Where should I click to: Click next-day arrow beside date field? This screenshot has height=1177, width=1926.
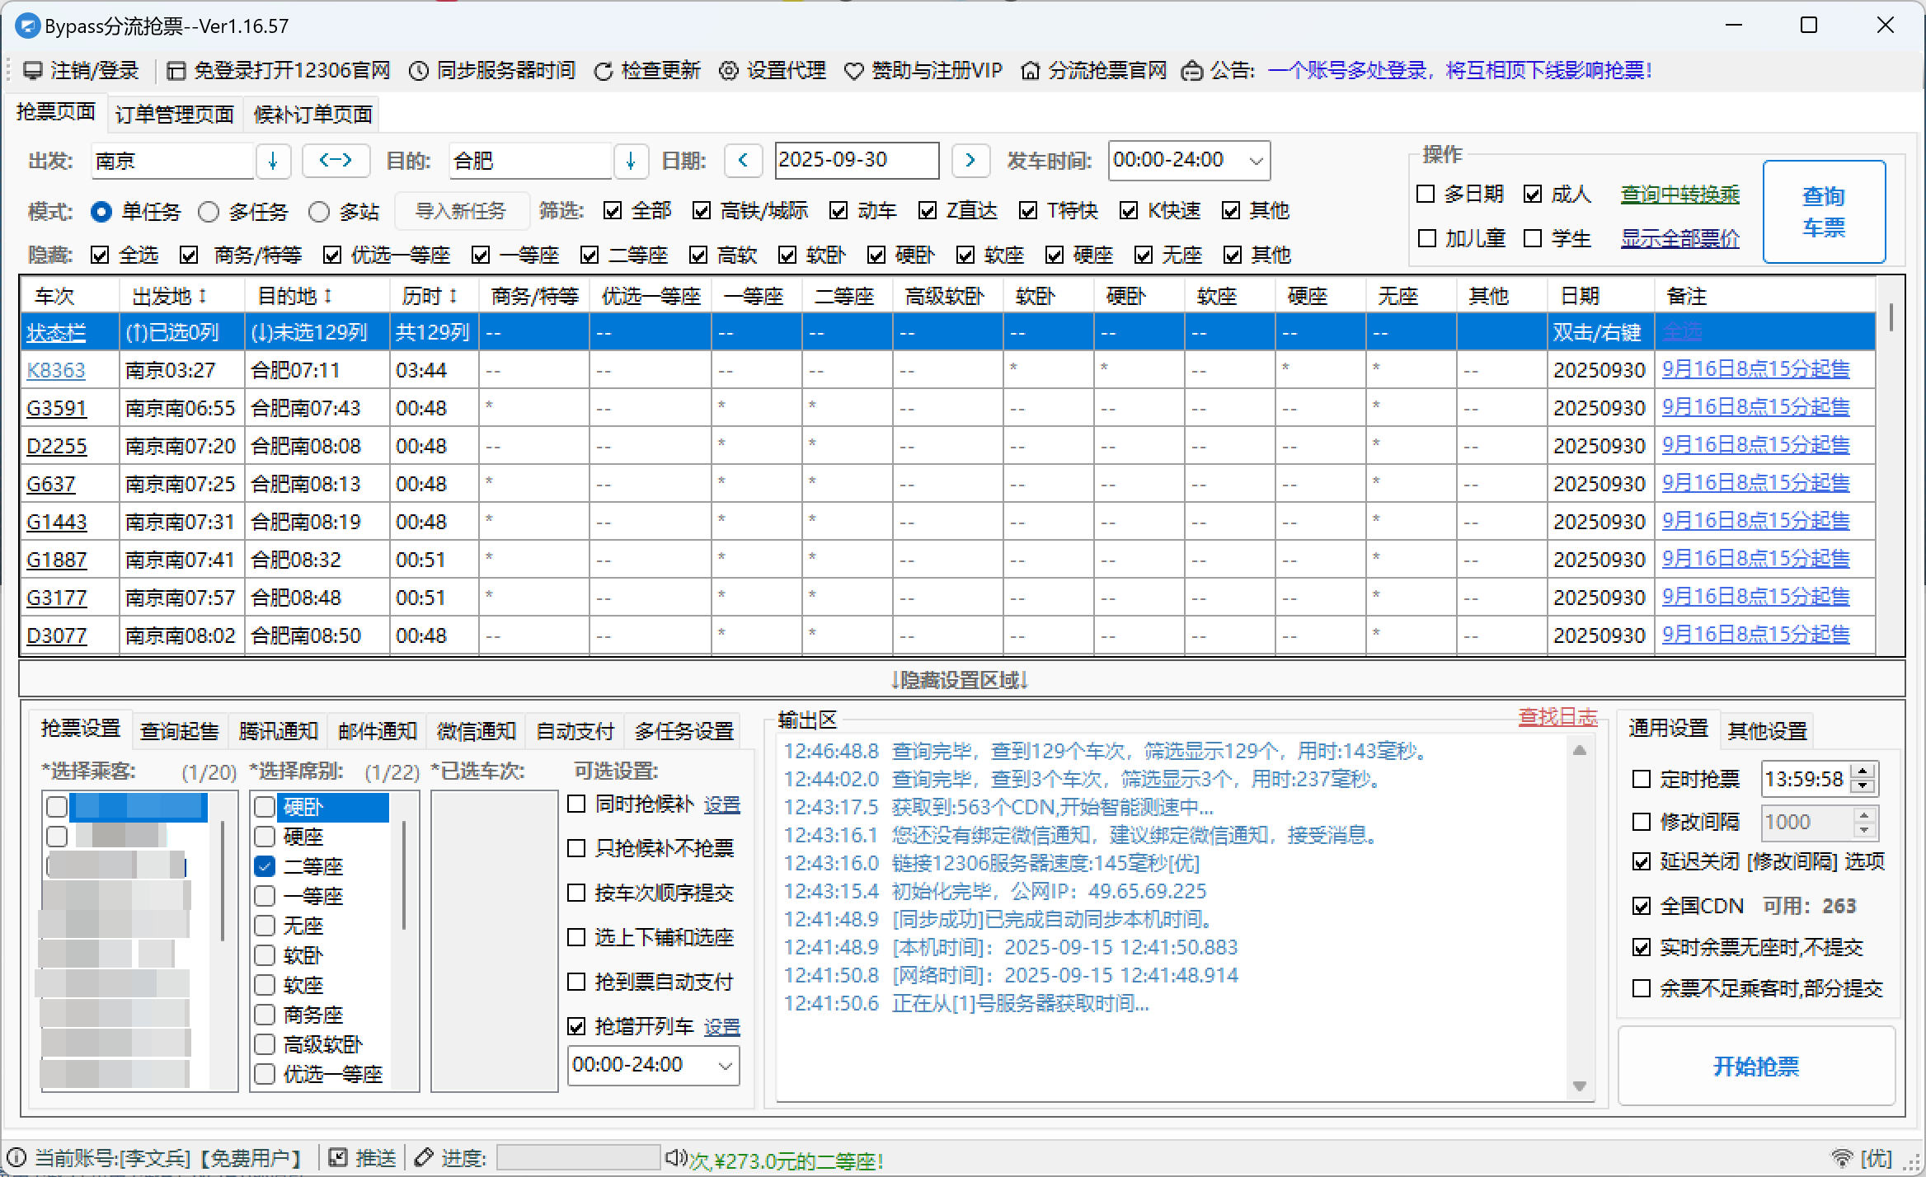click(970, 160)
